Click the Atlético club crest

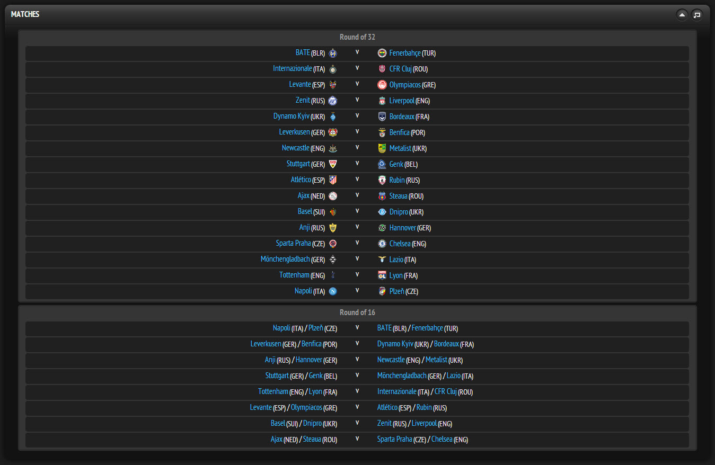tap(333, 180)
